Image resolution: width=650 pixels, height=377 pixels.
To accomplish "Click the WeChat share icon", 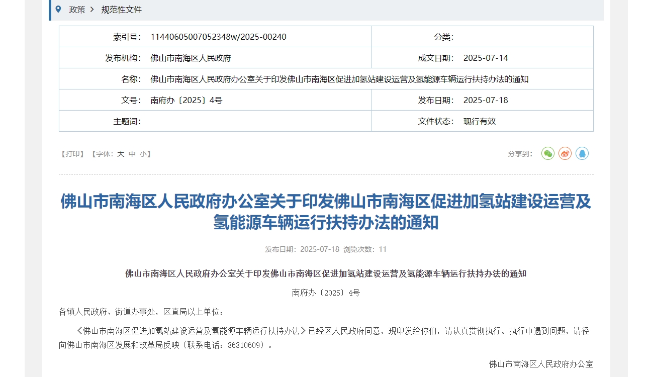I will click(x=548, y=153).
